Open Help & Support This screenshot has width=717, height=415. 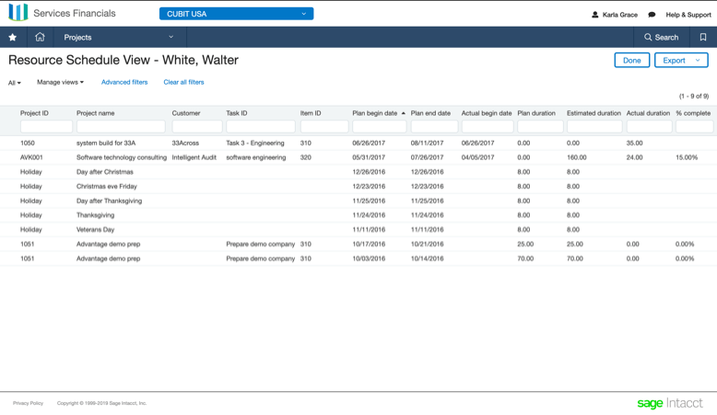tap(688, 15)
